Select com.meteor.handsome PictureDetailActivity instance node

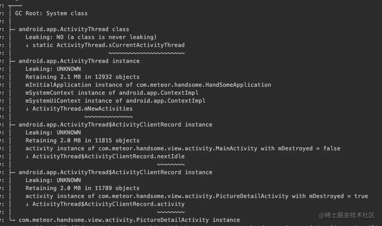(129, 220)
